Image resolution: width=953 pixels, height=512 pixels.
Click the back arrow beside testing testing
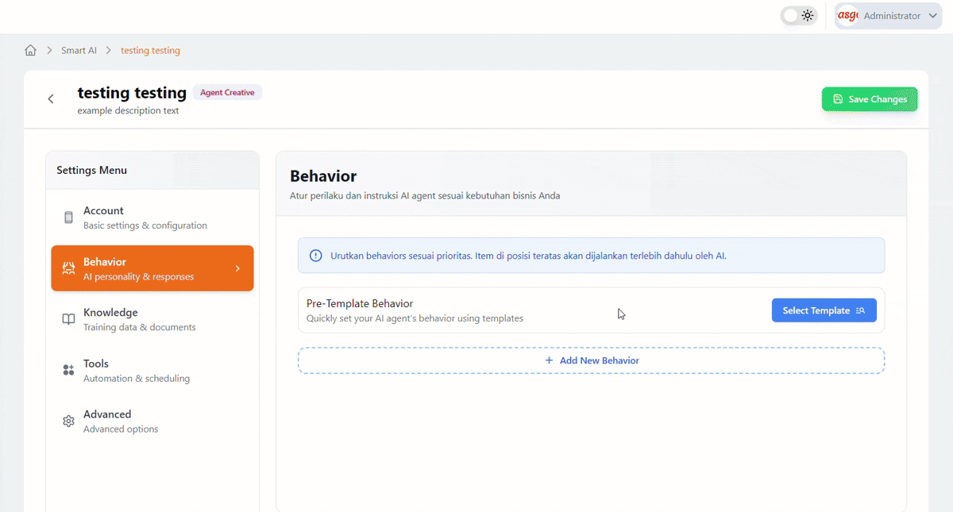click(51, 99)
